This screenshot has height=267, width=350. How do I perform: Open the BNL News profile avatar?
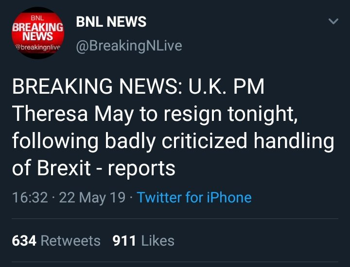[x=37, y=33]
